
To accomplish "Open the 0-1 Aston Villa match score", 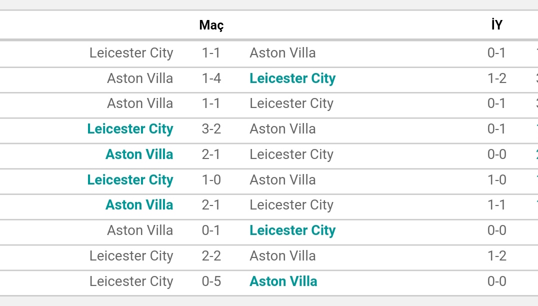I will [211, 230].
